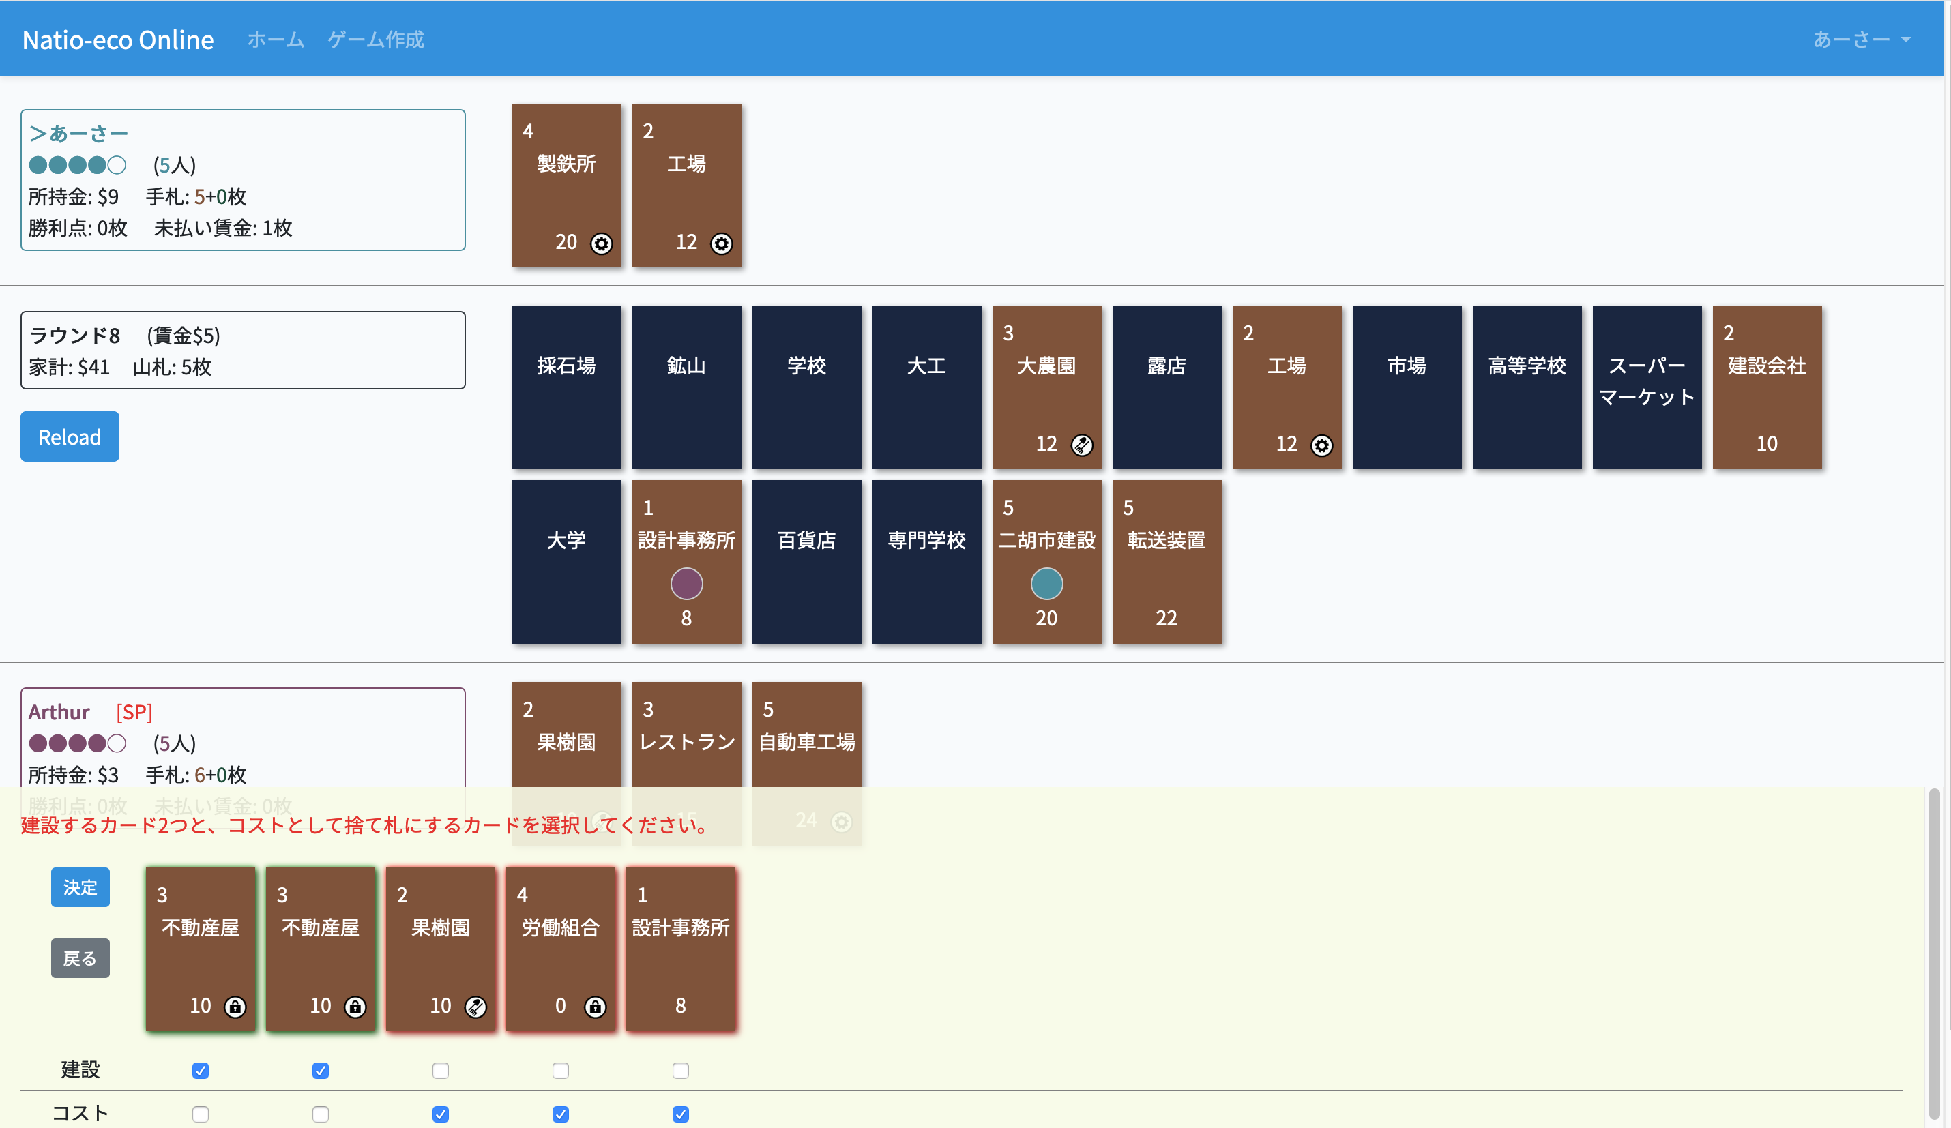The height and width of the screenshot is (1128, 1951).
Task: Click wheat icon on 果樹園 hand card
Action: point(475,1006)
